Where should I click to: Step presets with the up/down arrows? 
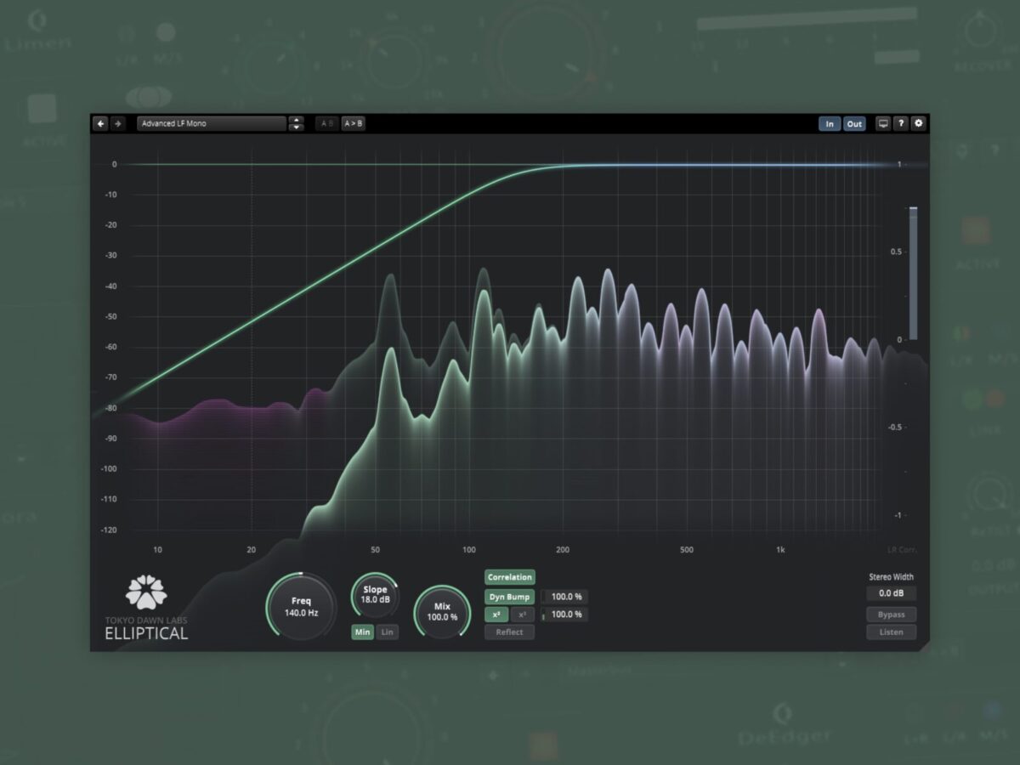pos(296,123)
